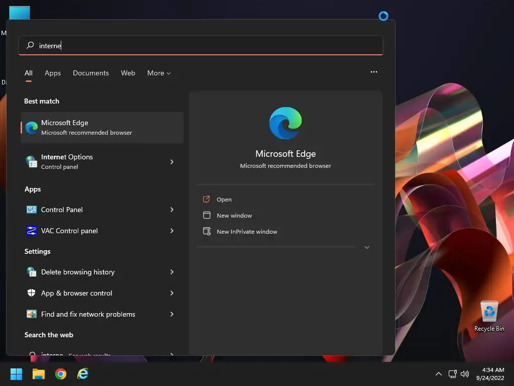Open the Control Panel app icon
This screenshot has width=514, height=386.
tap(32, 210)
